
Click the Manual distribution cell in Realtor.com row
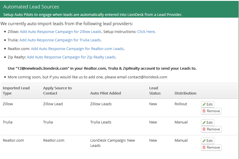point(181,140)
